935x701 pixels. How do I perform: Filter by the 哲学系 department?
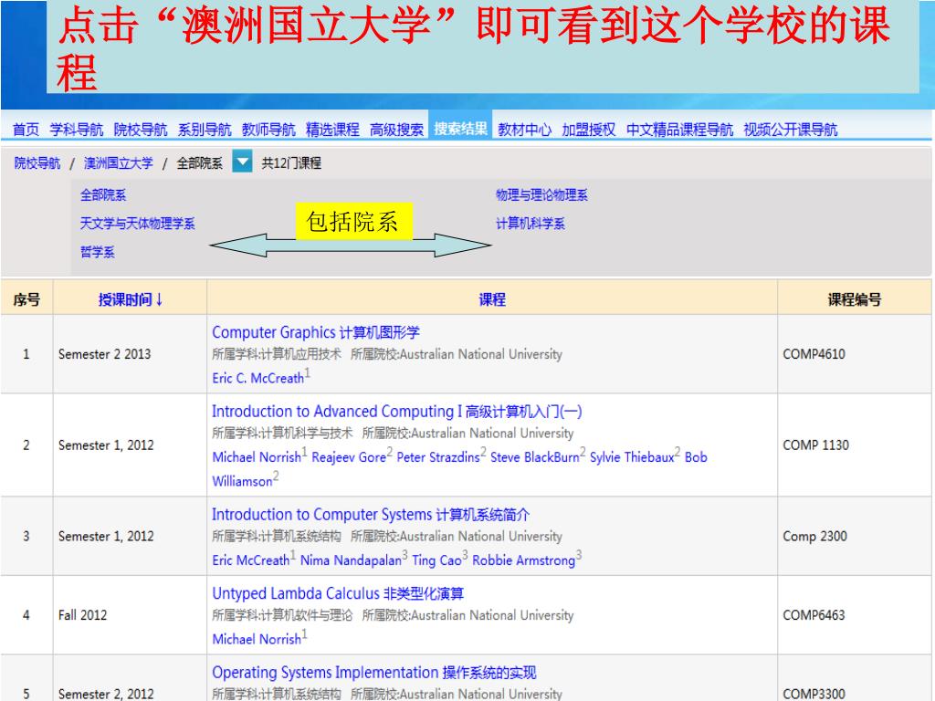click(x=97, y=252)
